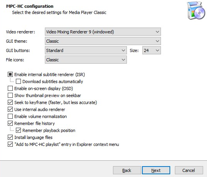Open the Video renderer dropdown

103,32
